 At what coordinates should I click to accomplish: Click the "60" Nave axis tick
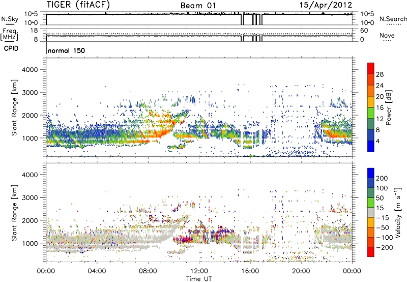click(364, 31)
